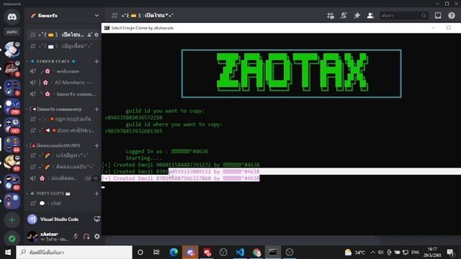Open clock and date in taskbar
The height and width of the screenshot is (259, 461).
point(432,253)
